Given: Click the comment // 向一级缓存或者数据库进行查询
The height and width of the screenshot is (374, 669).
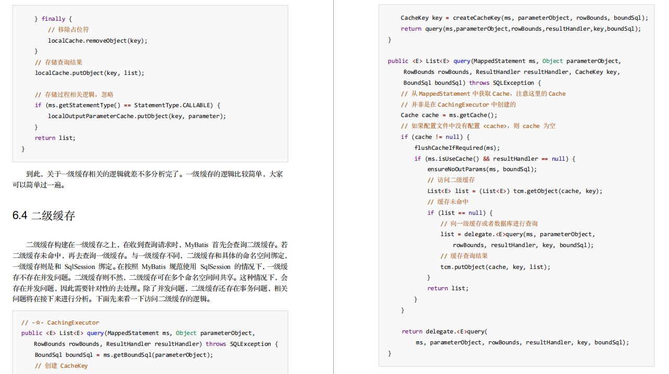Looking at the screenshot, I should (489, 224).
